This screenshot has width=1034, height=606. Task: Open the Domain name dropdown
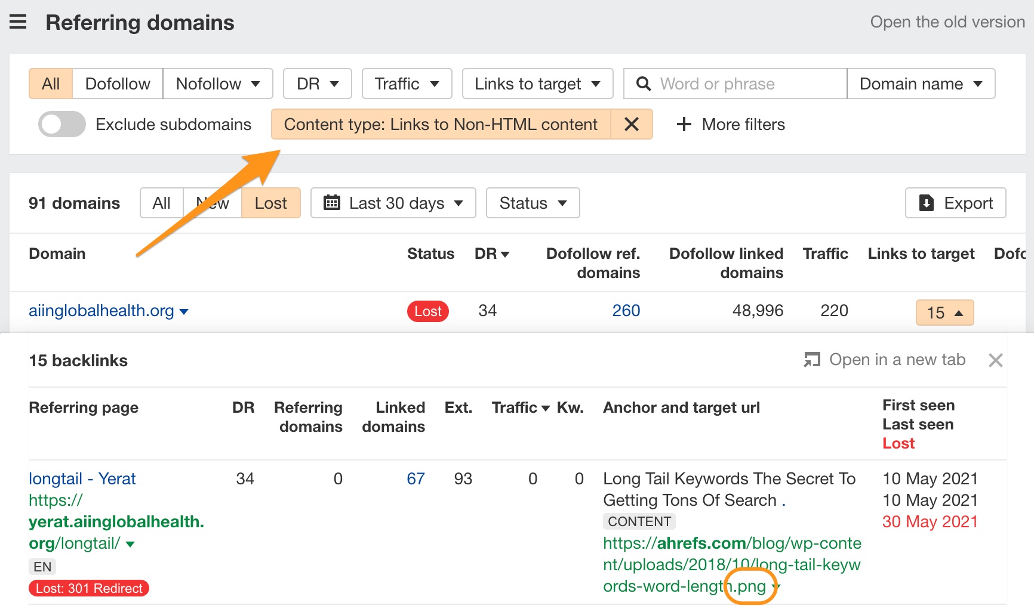[x=920, y=84]
